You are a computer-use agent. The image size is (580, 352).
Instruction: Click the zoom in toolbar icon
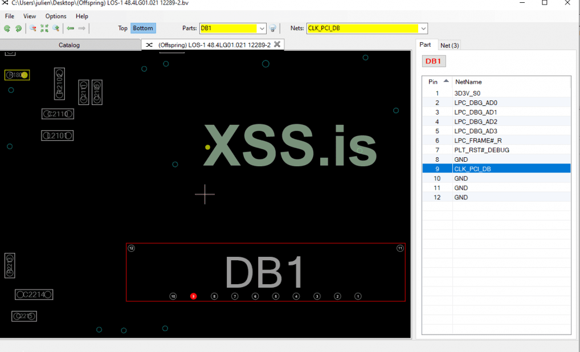pos(56,28)
